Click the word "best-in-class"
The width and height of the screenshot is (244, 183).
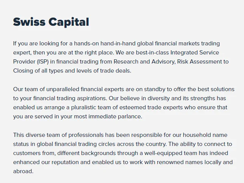(x=141, y=53)
